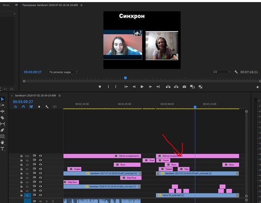
Task: Close the bandicam timeline sequence tab
Action: point(12,96)
